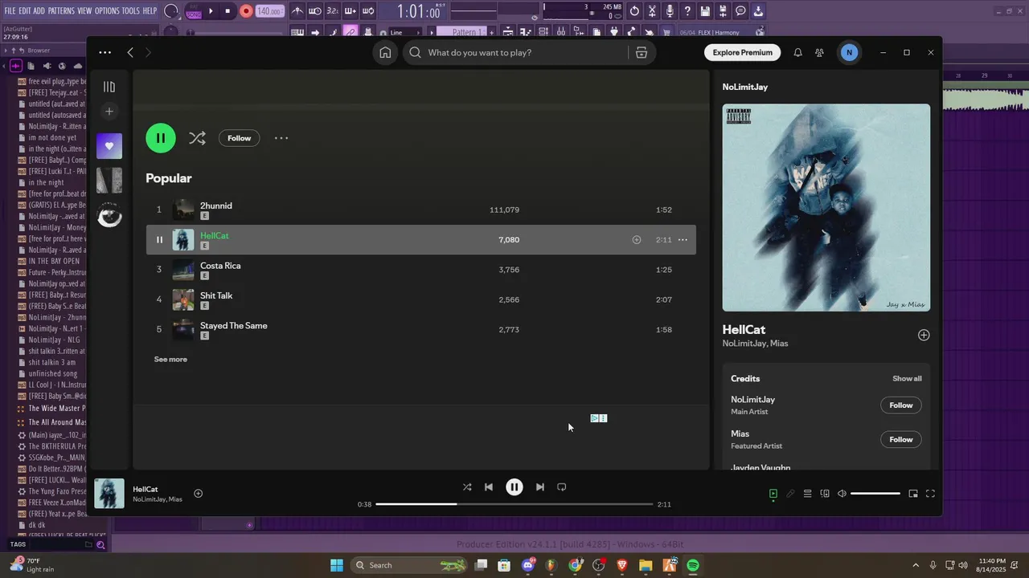This screenshot has height=578, width=1029.
Task: Toggle FL Studio record button
Action: click(x=246, y=11)
